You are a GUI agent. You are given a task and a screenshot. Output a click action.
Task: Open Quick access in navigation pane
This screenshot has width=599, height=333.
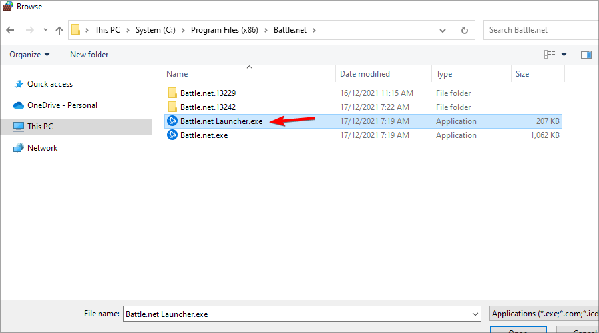(50, 84)
